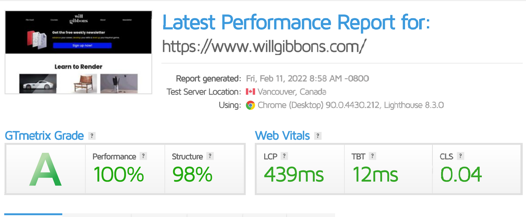Click the 98% Structure score
Viewport: 526px width, 217px height.
(192, 174)
